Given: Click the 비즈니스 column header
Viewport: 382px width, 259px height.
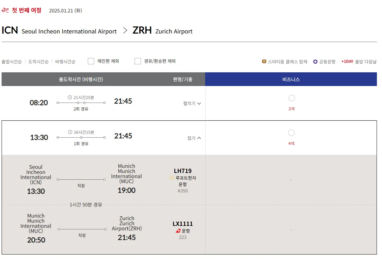Looking at the screenshot, I should coord(291,79).
